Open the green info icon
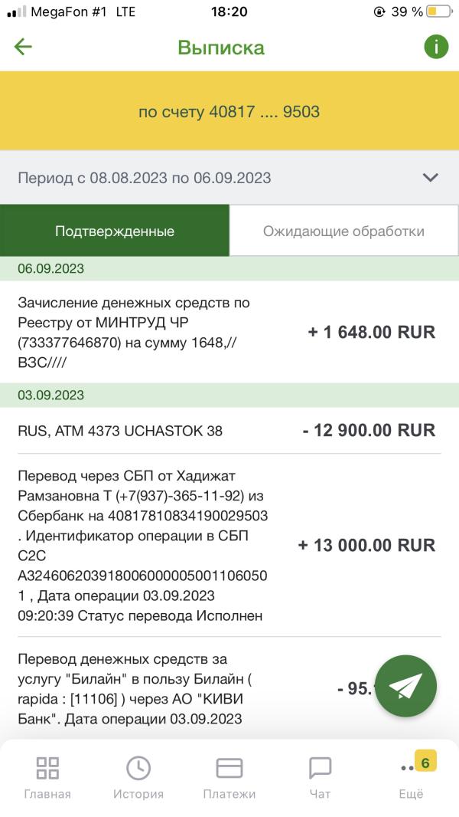 click(436, 47)
